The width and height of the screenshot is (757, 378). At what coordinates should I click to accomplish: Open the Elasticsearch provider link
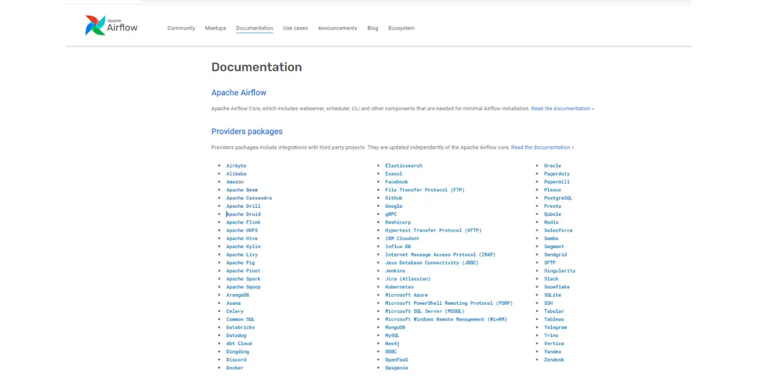pos(404,166)
